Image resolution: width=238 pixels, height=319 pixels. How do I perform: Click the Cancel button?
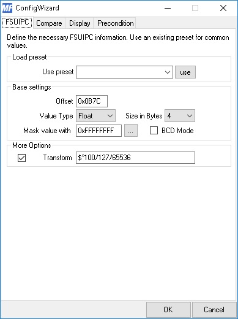tap(214, 310)
